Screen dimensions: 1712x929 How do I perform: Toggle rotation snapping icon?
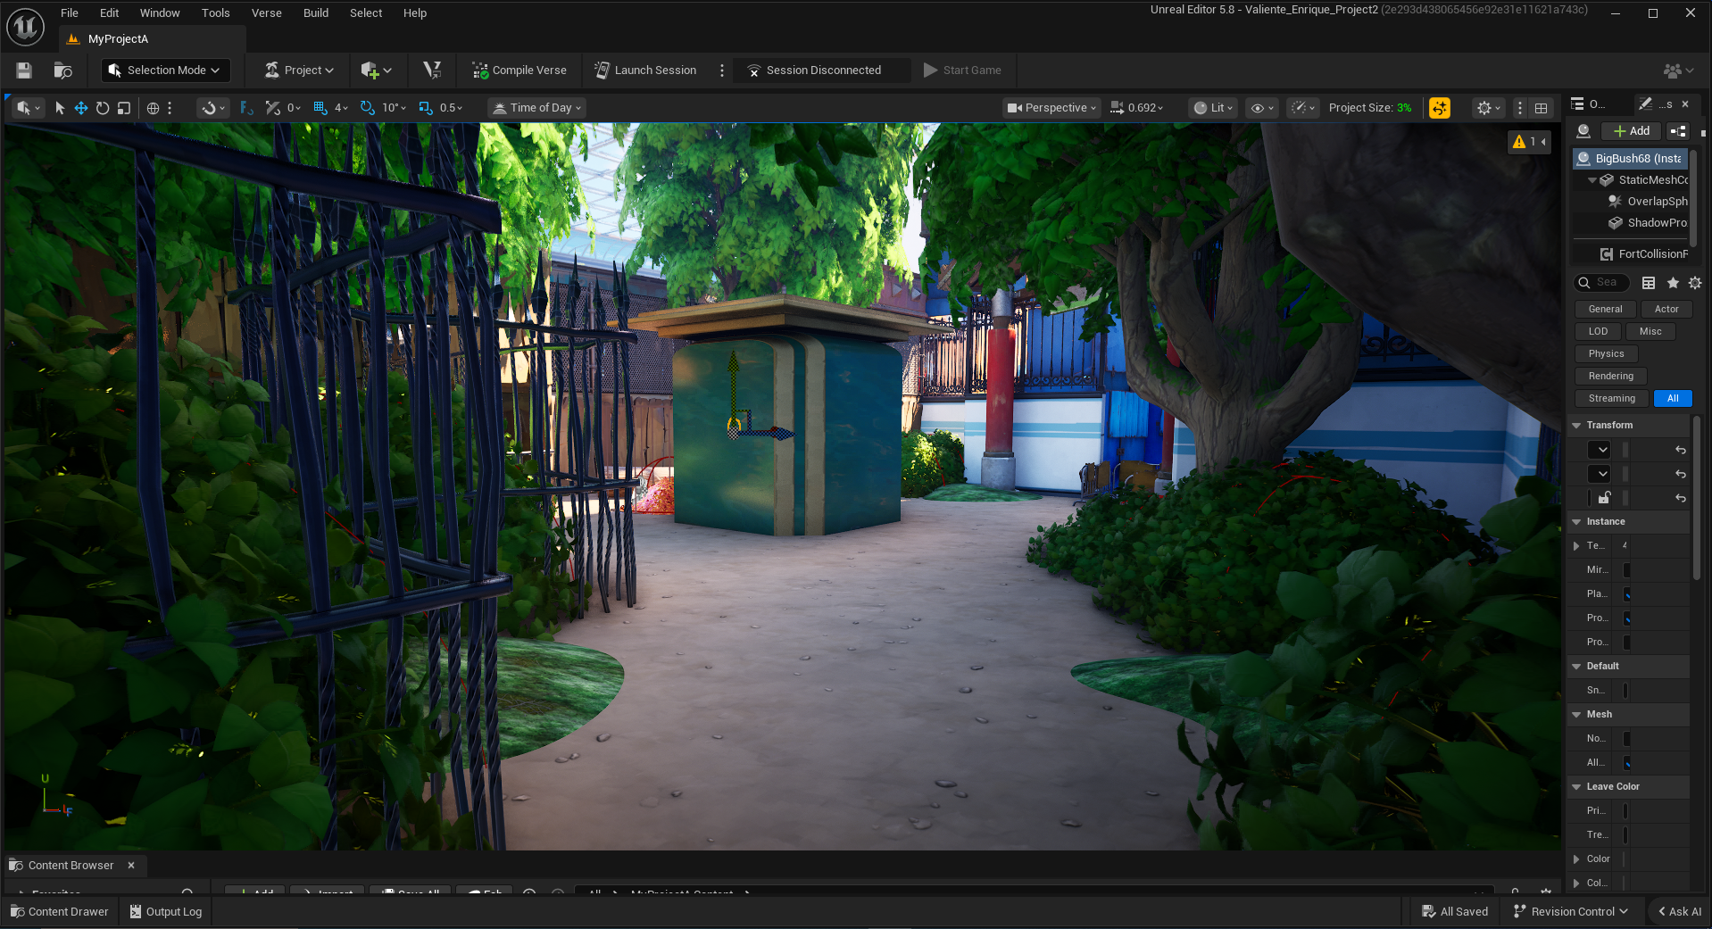coord(368,108)
